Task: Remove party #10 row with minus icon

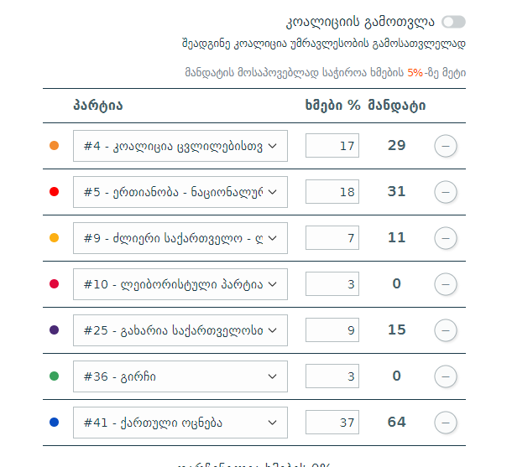Action: coord(446,284)
